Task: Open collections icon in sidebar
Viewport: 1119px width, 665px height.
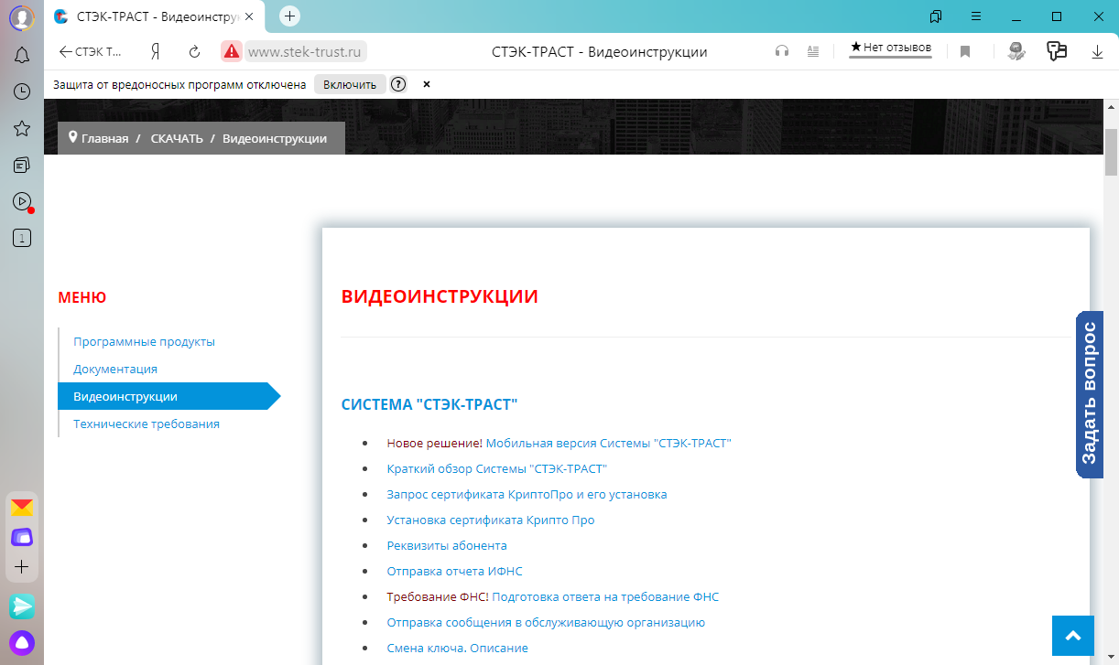Action: (x=22, y=166)
